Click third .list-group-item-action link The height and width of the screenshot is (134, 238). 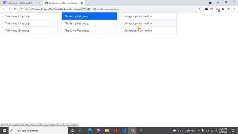(149, 31)
